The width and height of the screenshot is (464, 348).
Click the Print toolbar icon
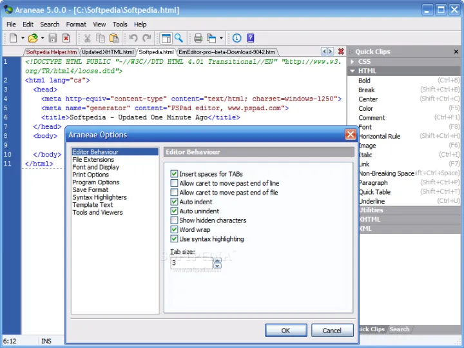(198, 38)
